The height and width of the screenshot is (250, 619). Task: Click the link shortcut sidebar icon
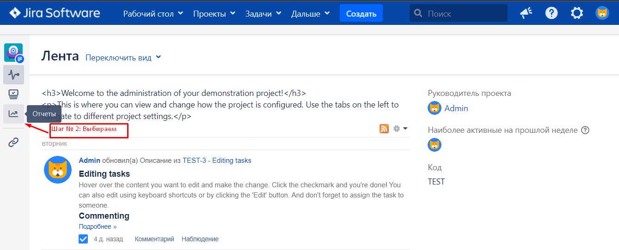pos(13,143)
